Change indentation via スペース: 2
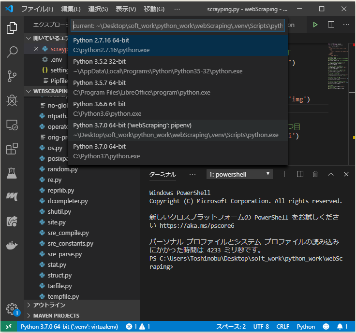 click(x=231, y=326)
